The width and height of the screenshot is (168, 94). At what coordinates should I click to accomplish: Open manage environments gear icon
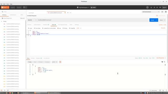[x=166, y=12]
